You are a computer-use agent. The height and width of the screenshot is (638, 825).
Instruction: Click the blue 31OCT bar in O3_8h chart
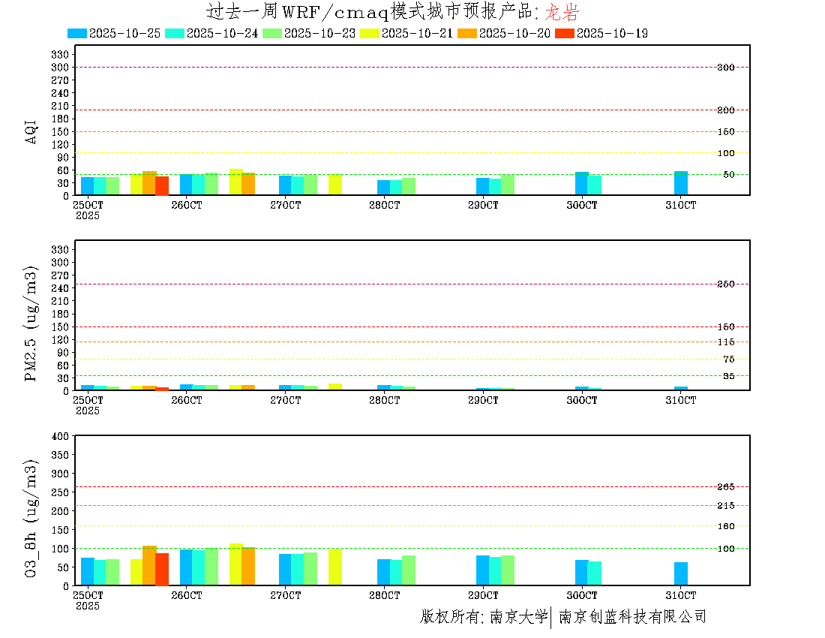(681, 573)
